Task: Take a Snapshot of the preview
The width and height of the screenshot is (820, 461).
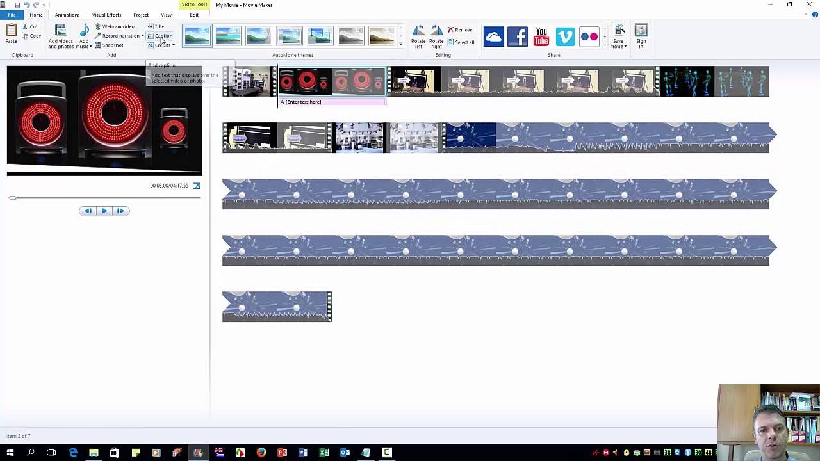Action: coord(109,45)
